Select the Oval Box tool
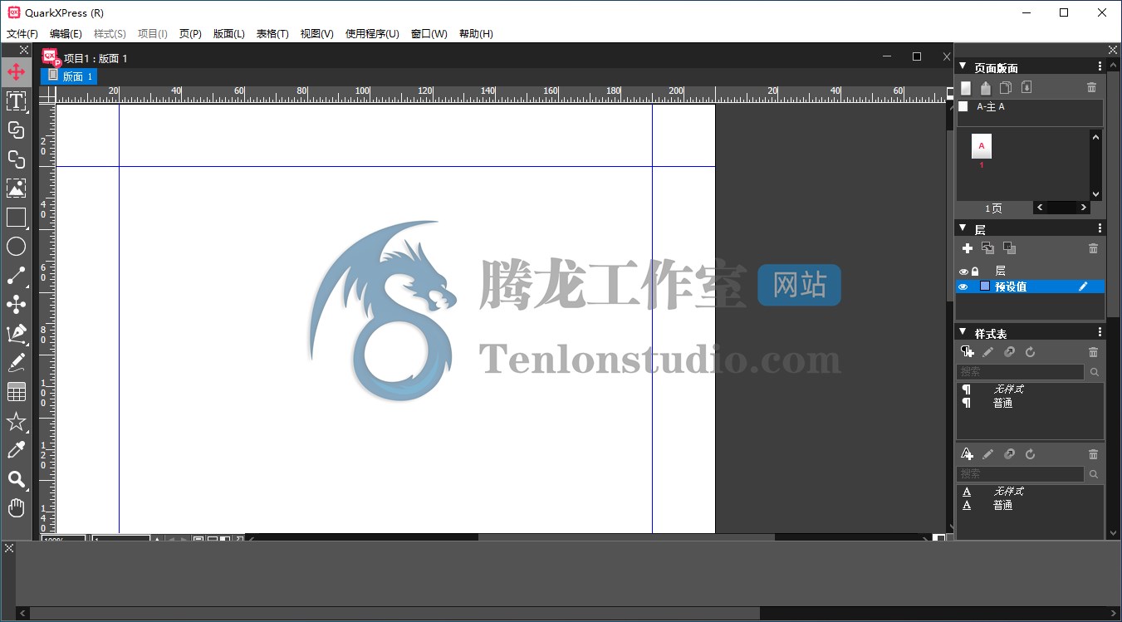The image size is (1122, 622). [x=16, y=247]
